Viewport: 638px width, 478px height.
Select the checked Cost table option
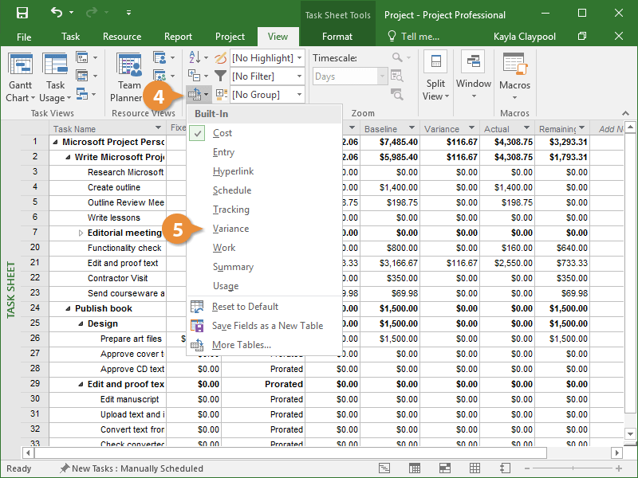coord(223,133)
